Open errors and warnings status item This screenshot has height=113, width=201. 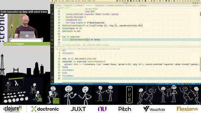coord(66,84)
